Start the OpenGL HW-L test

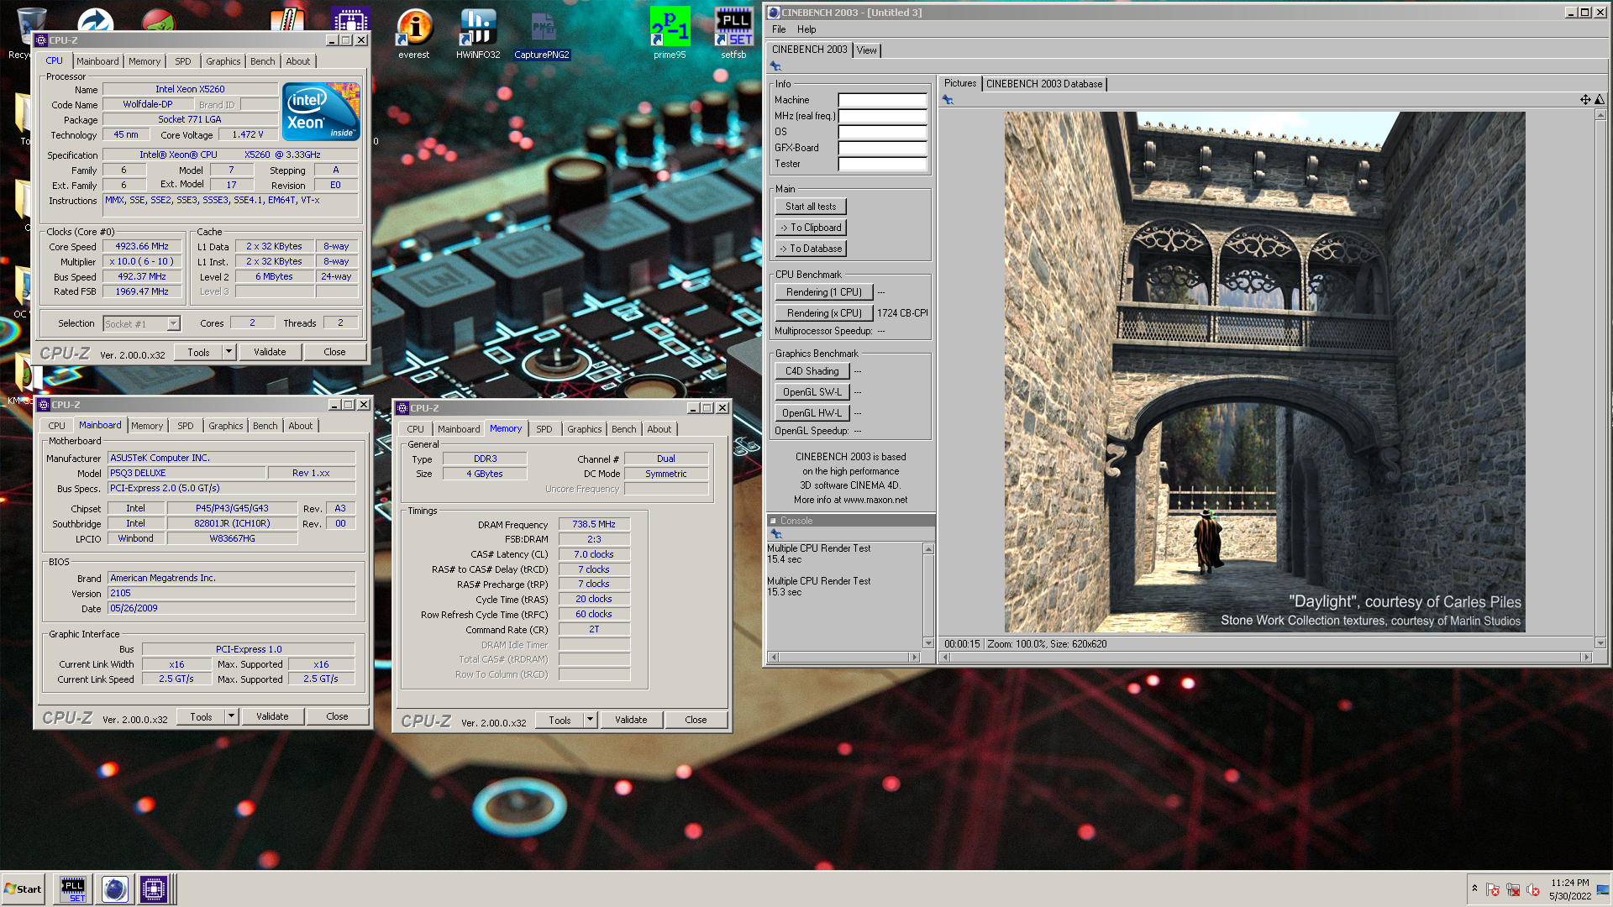[x=812, y=413]
